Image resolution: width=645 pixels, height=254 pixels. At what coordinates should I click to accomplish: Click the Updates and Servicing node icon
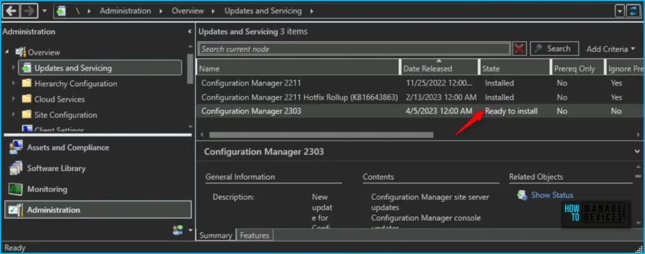(x=26, y=68)
